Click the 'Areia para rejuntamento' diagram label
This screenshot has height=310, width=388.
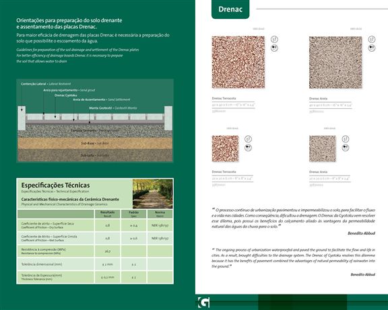point(61,90)
